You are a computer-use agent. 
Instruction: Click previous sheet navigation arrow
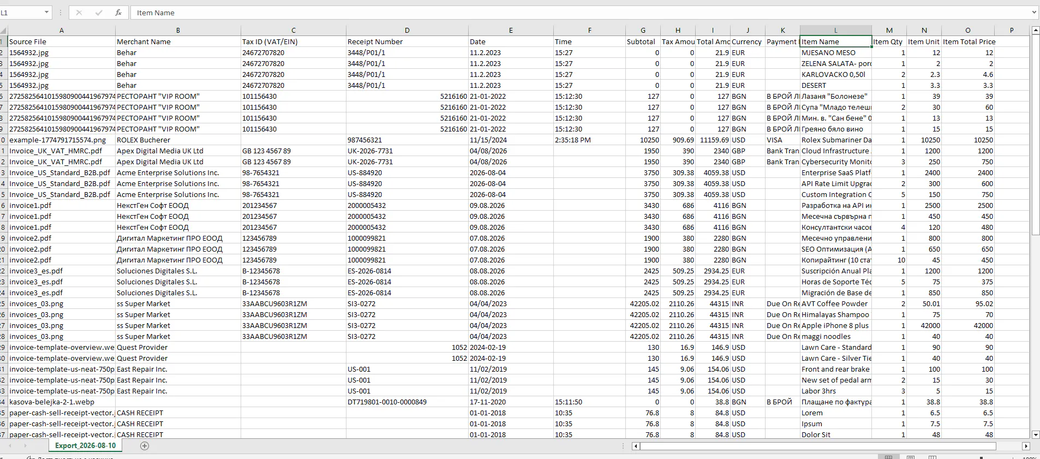point(10,446)
